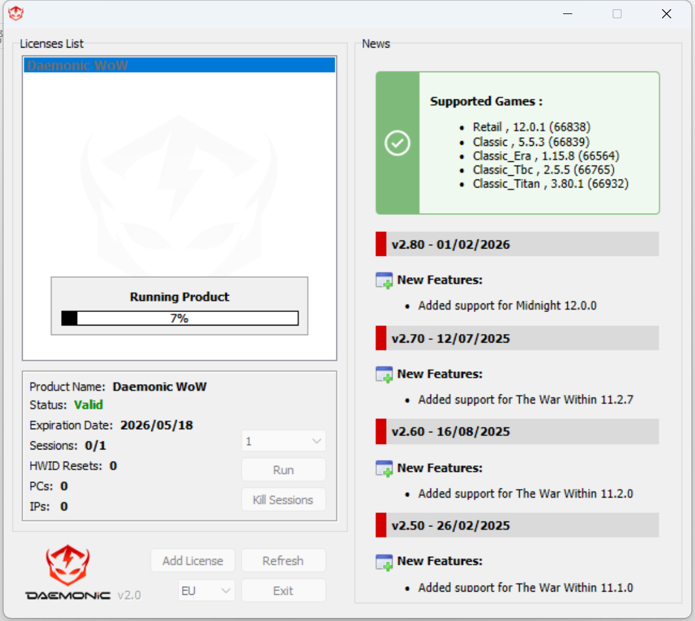695x621 pixels.
Task: Click the Exit button
Action: pyautogui.click(x=283, y=590)
